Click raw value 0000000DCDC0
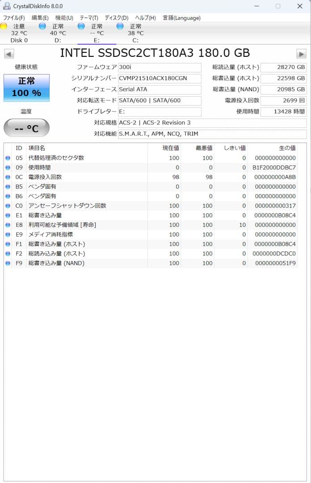 coord(274,254)
